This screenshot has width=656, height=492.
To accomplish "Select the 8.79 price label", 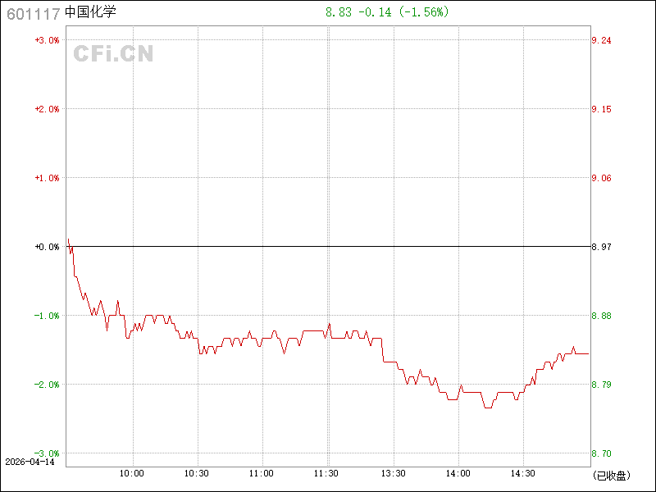I will tap(601, 385).
